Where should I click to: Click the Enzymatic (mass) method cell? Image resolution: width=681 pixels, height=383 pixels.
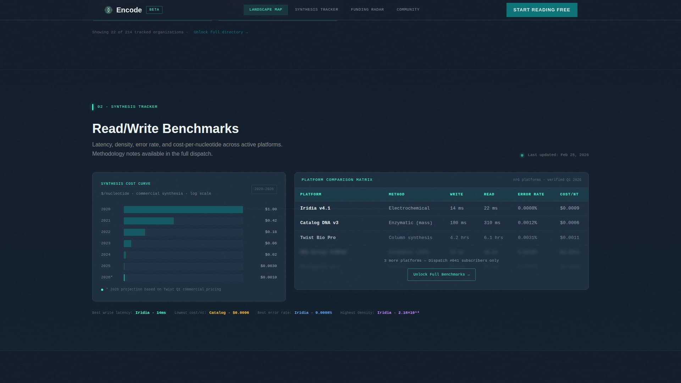point(410,223)
